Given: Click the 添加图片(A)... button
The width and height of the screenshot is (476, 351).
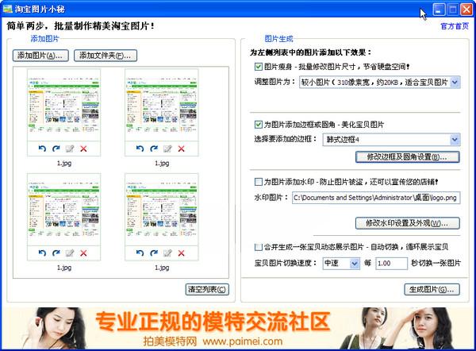Looking at the screenshot, I should coord(40,56).
